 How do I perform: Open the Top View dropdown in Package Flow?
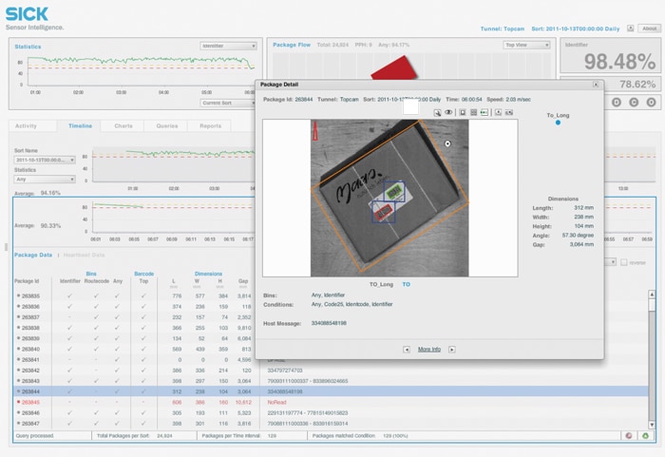(x=526, y=45)
